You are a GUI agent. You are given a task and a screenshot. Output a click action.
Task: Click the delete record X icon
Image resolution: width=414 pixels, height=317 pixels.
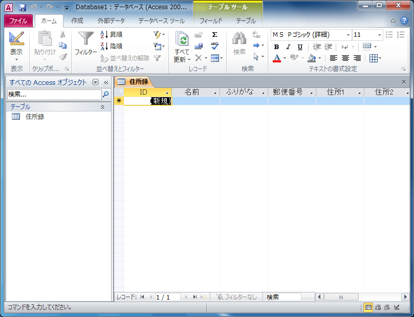coord(199,58)
